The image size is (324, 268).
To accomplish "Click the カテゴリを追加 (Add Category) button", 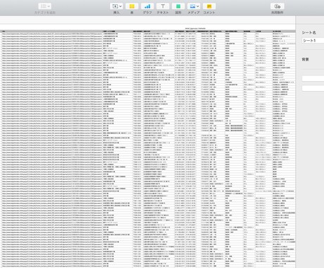I will (45, 6).
